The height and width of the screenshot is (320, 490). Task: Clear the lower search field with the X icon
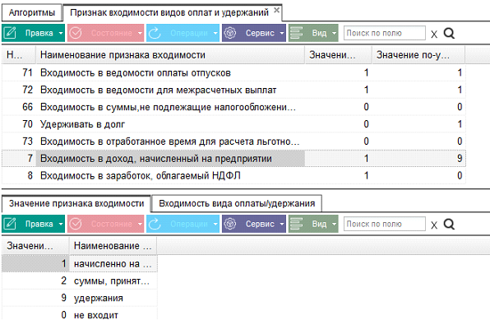coord(434,225)
